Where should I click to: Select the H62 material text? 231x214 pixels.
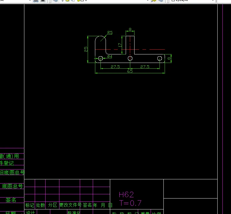(x=126, y=195)
